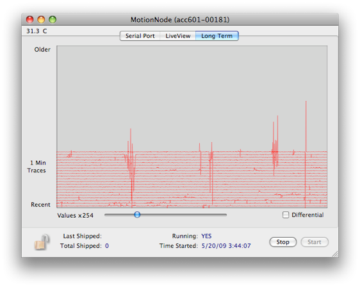Close the MotionNode window with red button
Screen dimensions: 360x287
click(30, 20)
